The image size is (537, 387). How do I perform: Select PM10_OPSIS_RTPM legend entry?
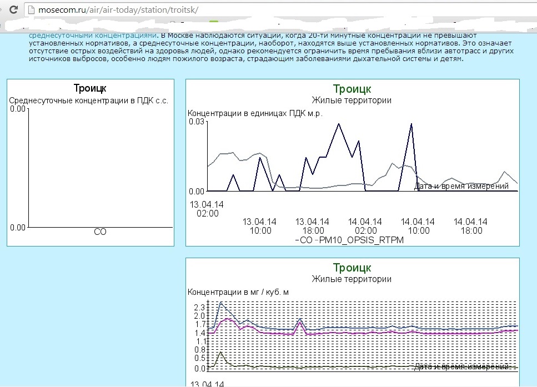coord(359,240)
